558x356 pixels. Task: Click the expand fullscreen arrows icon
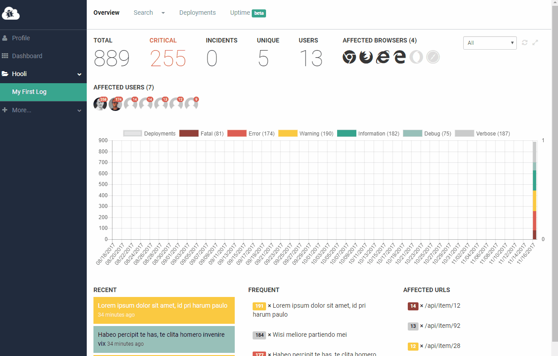click(x=535, y=42)
